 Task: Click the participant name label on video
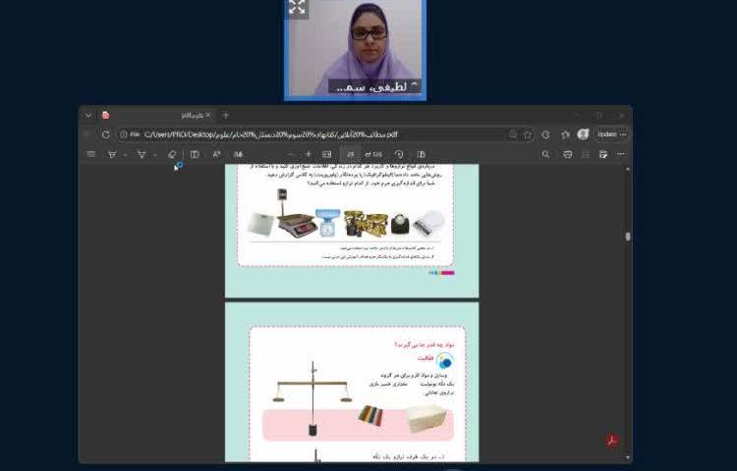pyautogui.click(x=373, y=86)
